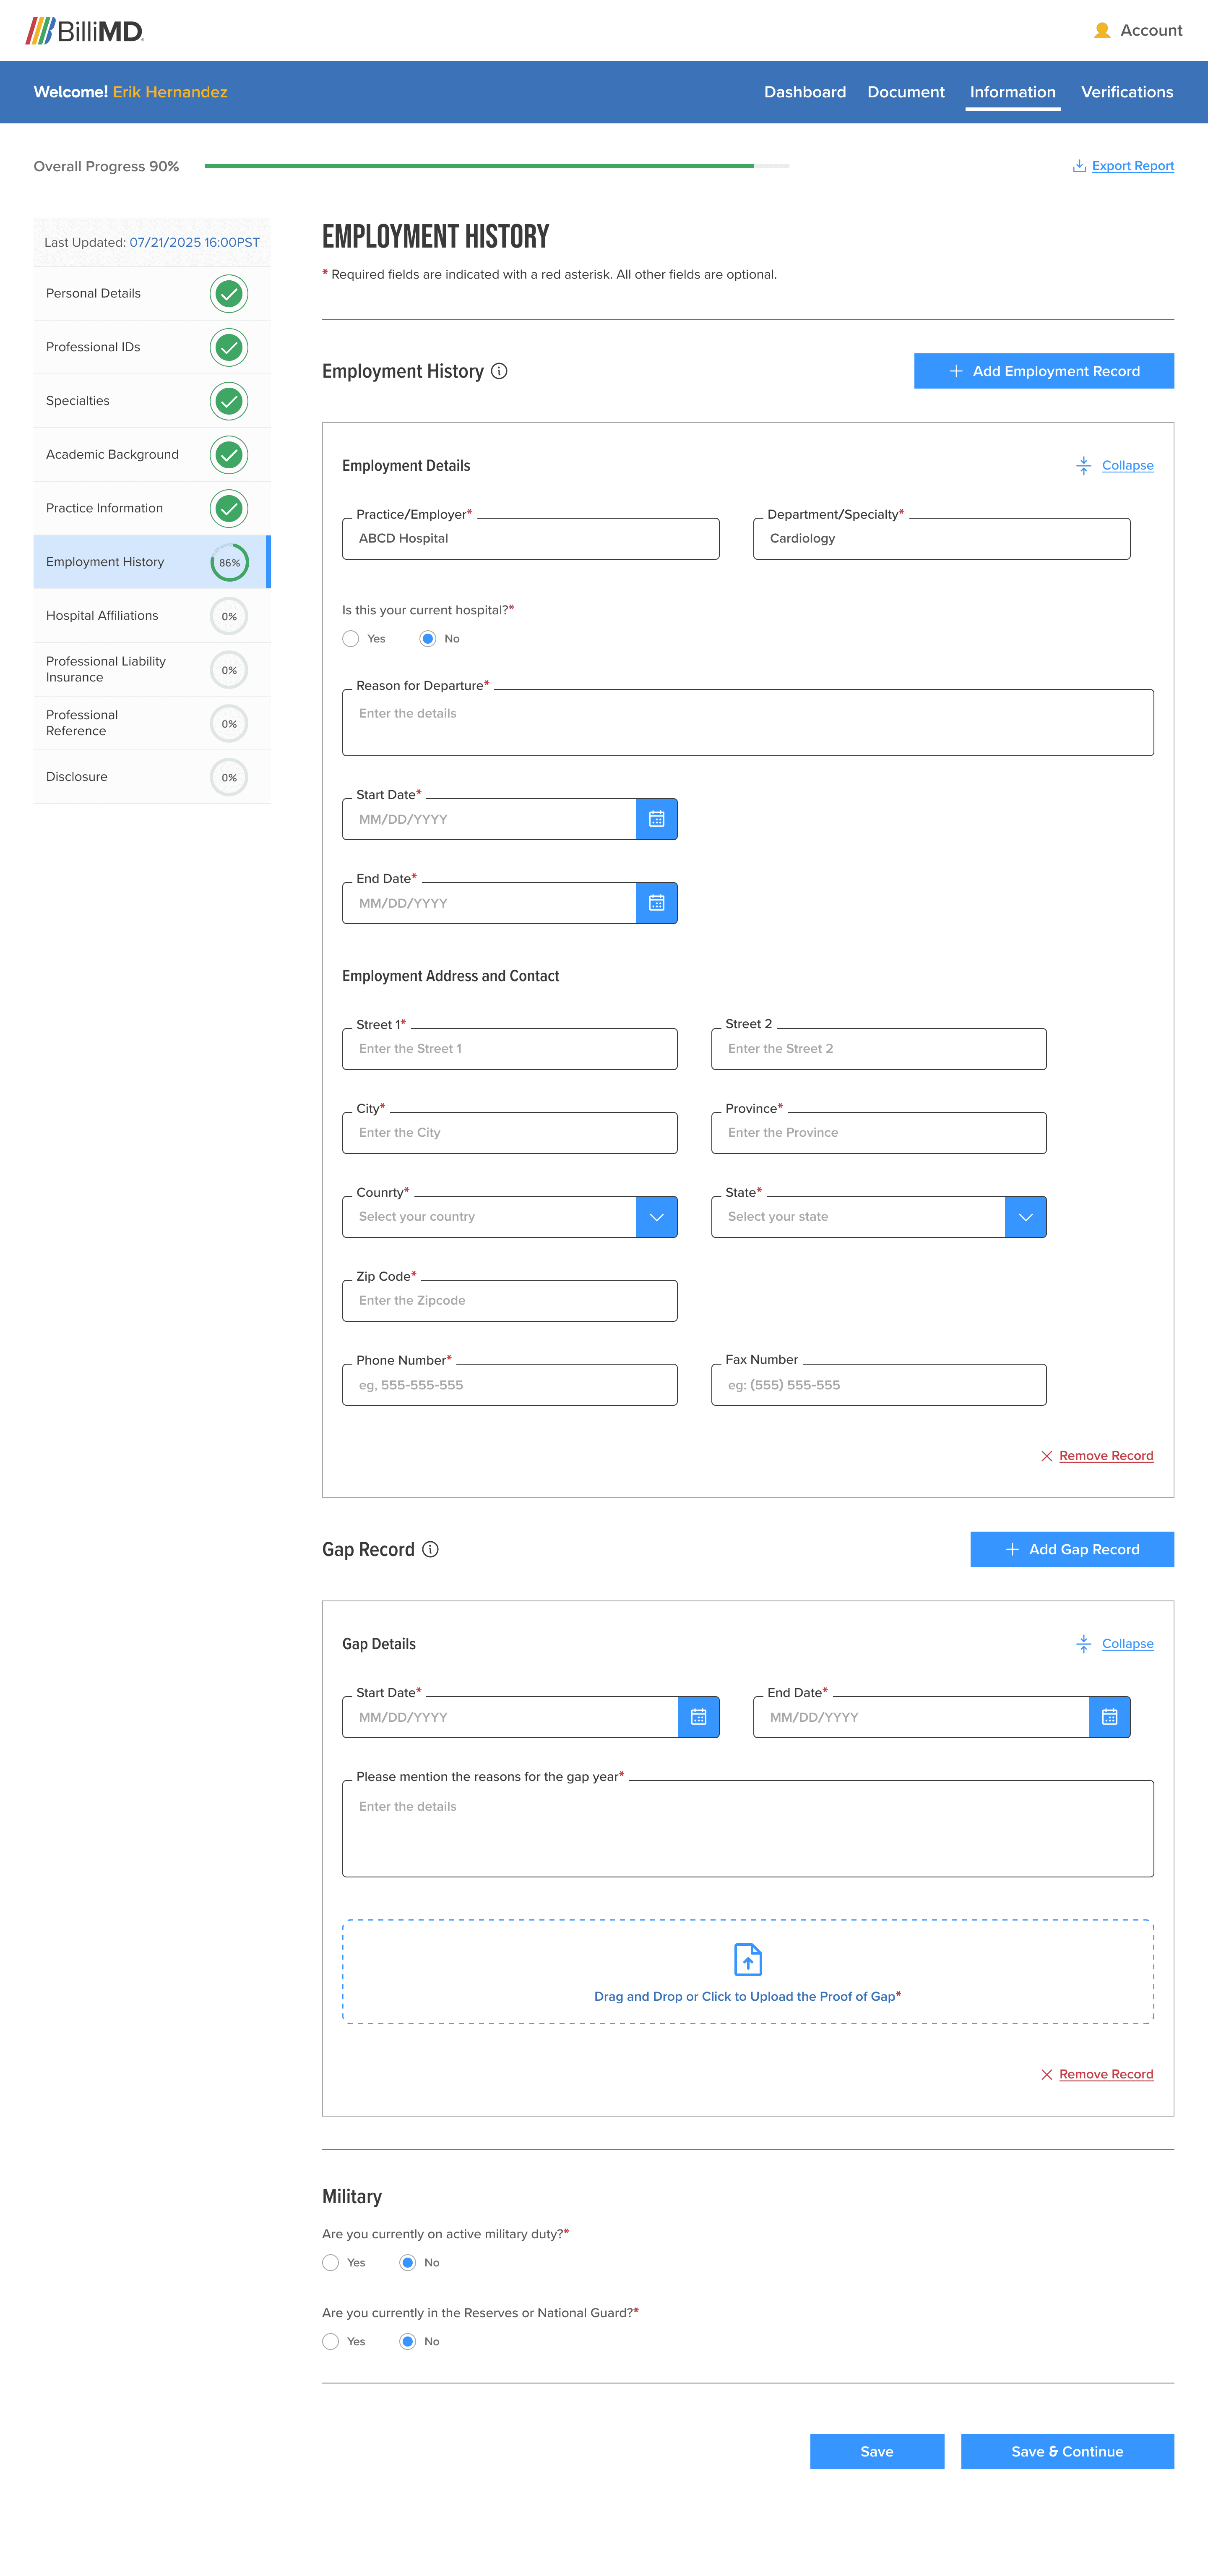Choose No for Reserves or National Guard
Image resolution: width=1208 pixels, height=2553 pixels.
(x=407, y=2341)
